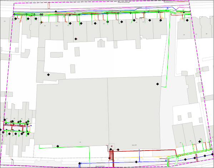Select the small blue dot near house 48

31,126
